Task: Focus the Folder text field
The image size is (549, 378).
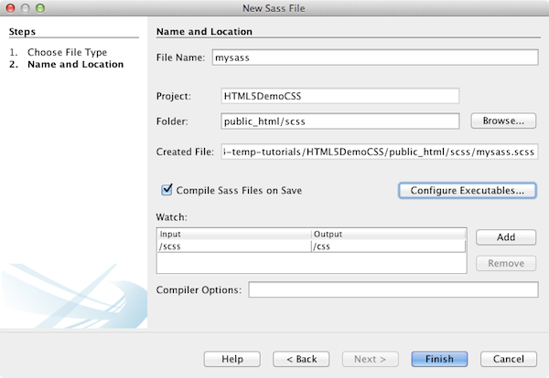Action: coord(339,121)
